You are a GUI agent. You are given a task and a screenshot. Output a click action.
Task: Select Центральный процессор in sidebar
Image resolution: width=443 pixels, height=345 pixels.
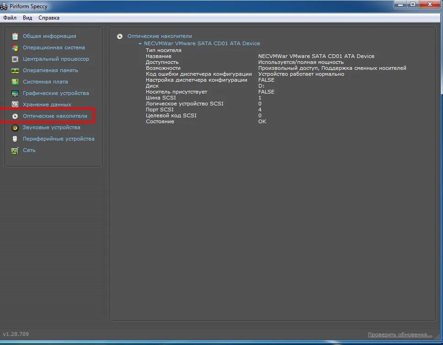pyautogui.click(x=56, y=59)
